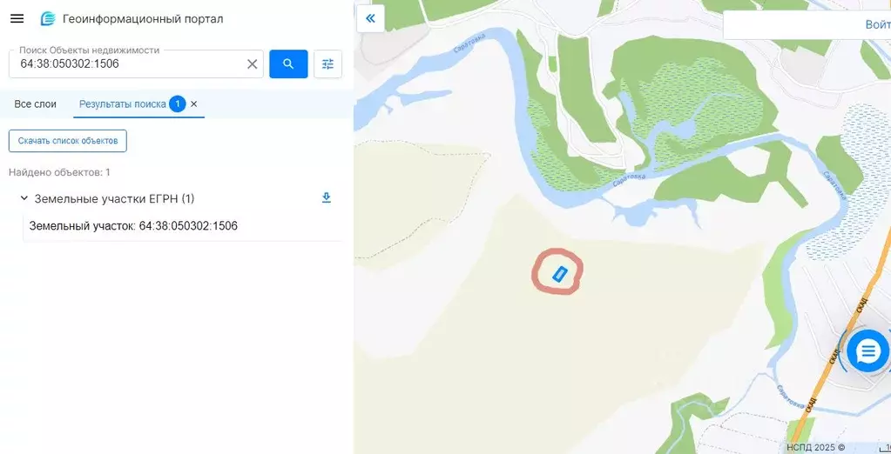
Task: Collapse side panel with double chevron
Action: click(370, 19)
